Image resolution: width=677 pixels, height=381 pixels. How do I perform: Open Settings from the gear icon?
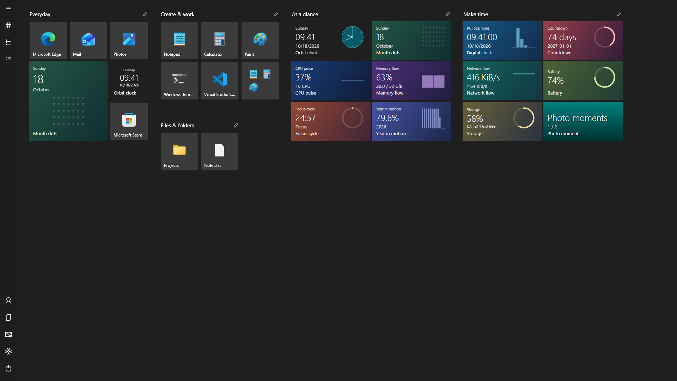tap(8, 351)
